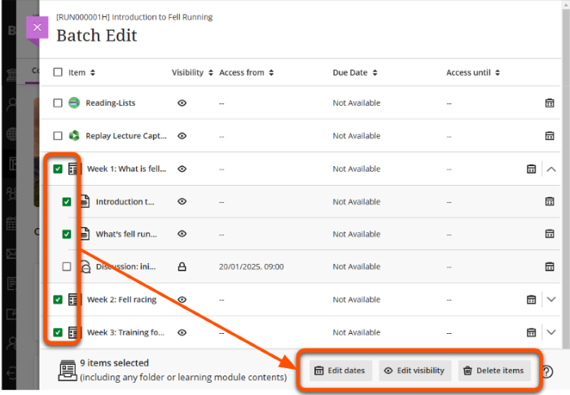Click the Delete items button
This screenshot has width=570, height=395.
(x=493, y=371)
